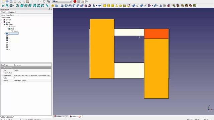Click the Fuse (union) shapes icon
The width and height of the screenshot is (214, 120).
(x=142, y=6)
